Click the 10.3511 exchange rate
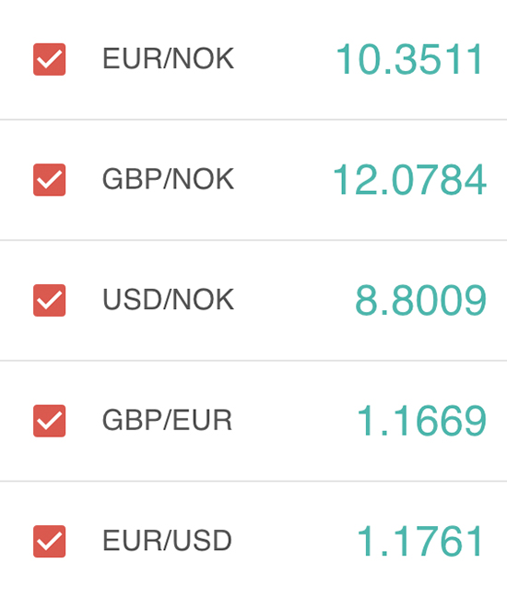This screenshot has width=507, height=599. pos(410,59)
